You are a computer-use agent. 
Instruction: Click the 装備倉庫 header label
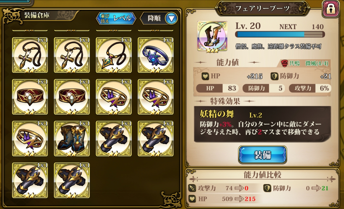point(37,15)
